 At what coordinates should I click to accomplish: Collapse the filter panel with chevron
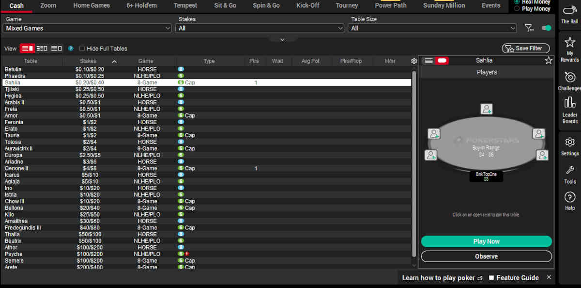pyautogui.click(x=282, y=39)
